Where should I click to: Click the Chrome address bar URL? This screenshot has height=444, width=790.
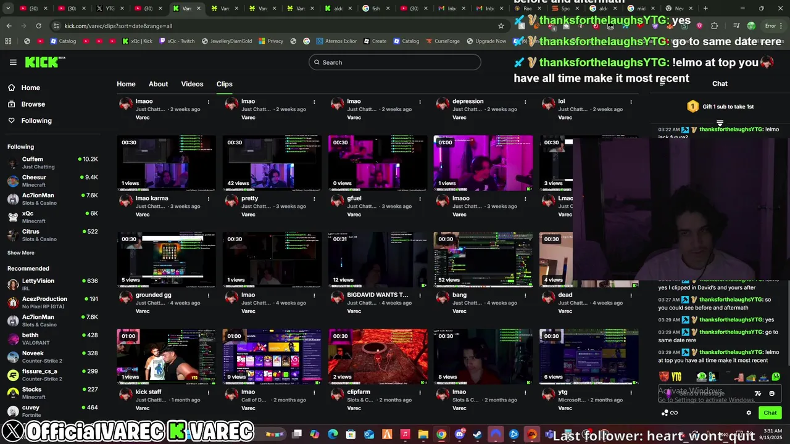[118, 26]
